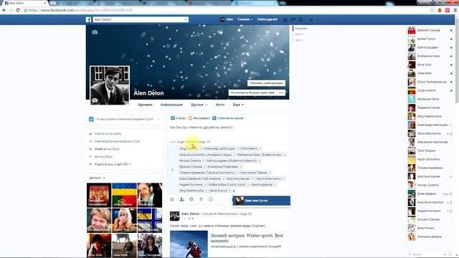
Task: Open the friend requests icon in the top bar
Action: (x=285, y=19)
